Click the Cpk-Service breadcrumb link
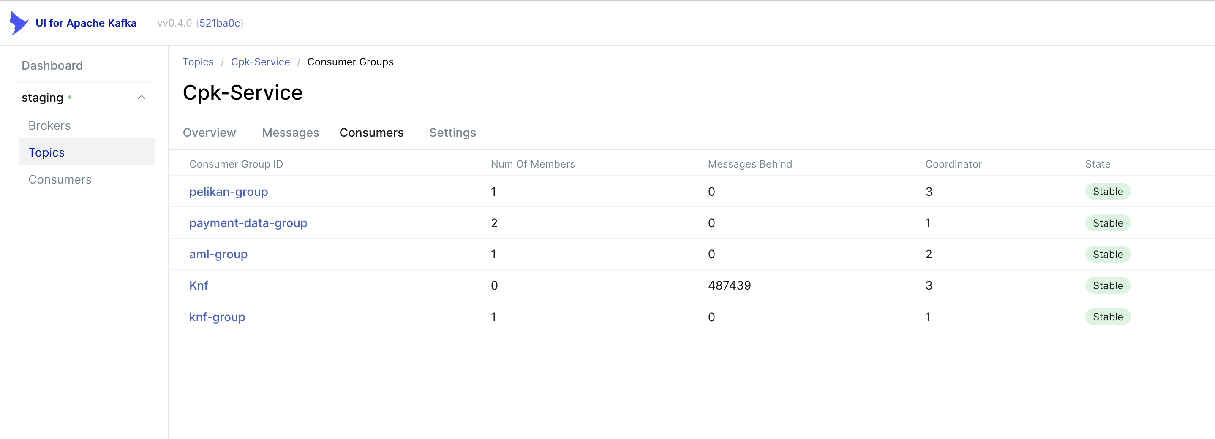 point(260,62)
